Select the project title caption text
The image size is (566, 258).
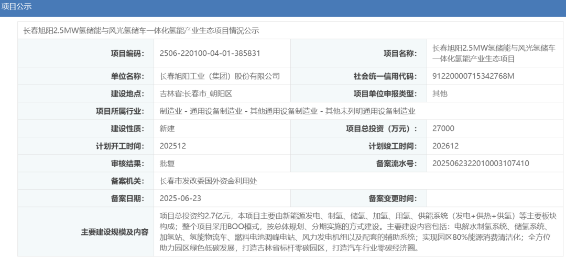141,30
